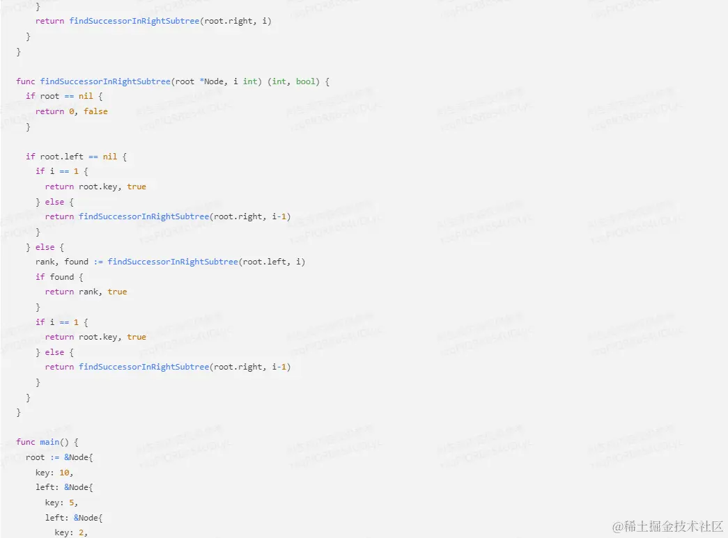Viewport: 728px width, 538px height.
Task: Click the 'root := &Node{' line
Action: coord(59,457)
